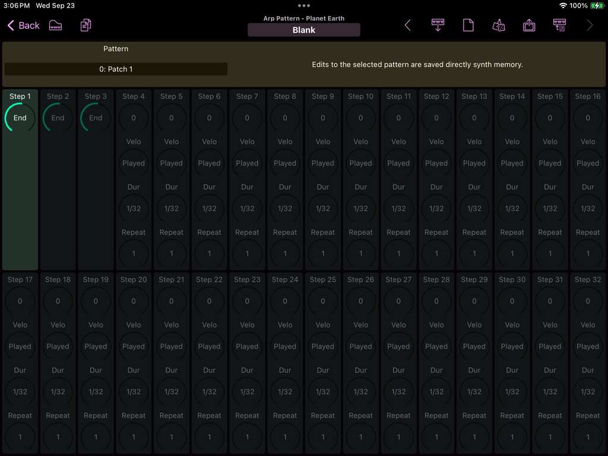Click the Step 20 Repeat knob
The height and width of the screenshot is (456, 608).
(x=134, y=437)
